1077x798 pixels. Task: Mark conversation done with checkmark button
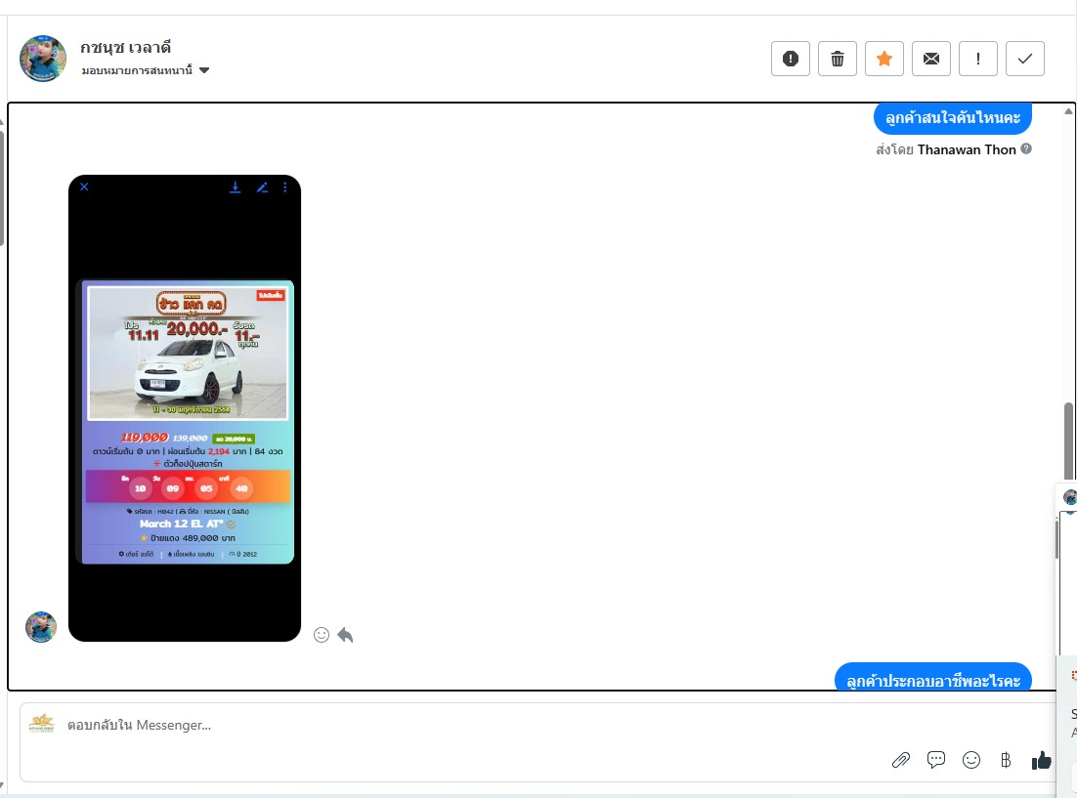pyautogui.click(x=1025, y=59)
